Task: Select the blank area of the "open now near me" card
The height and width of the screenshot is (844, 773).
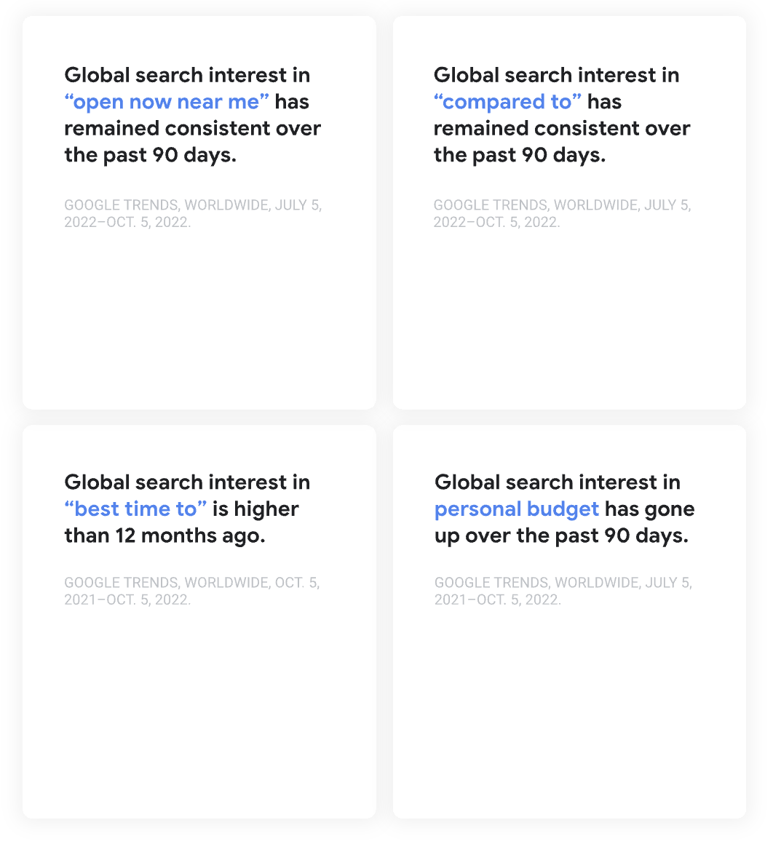Action: tap(199, 320)
